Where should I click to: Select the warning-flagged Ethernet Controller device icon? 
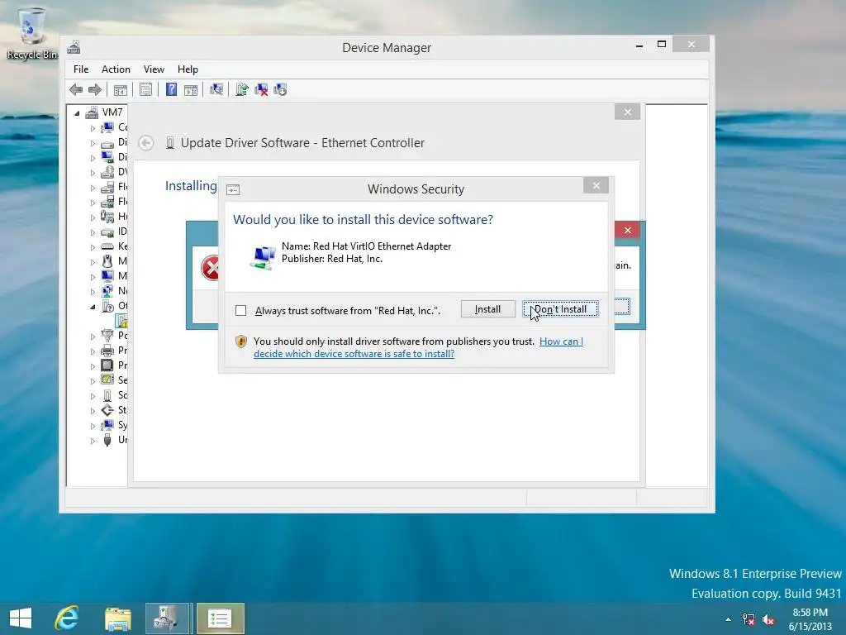[x=122, y=321]
